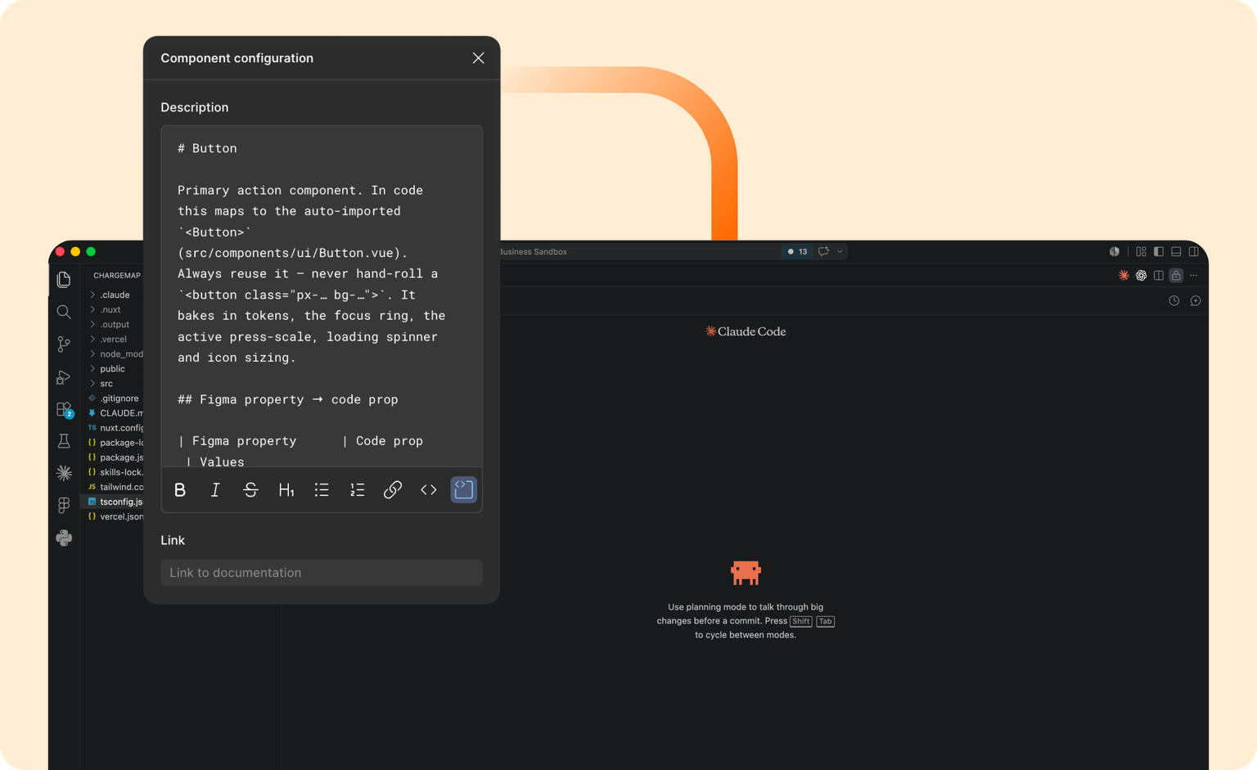Click the orange Claude icon in editor actions
The height and width of the screenshot is (770, 1257).
tap(1124, 275)
